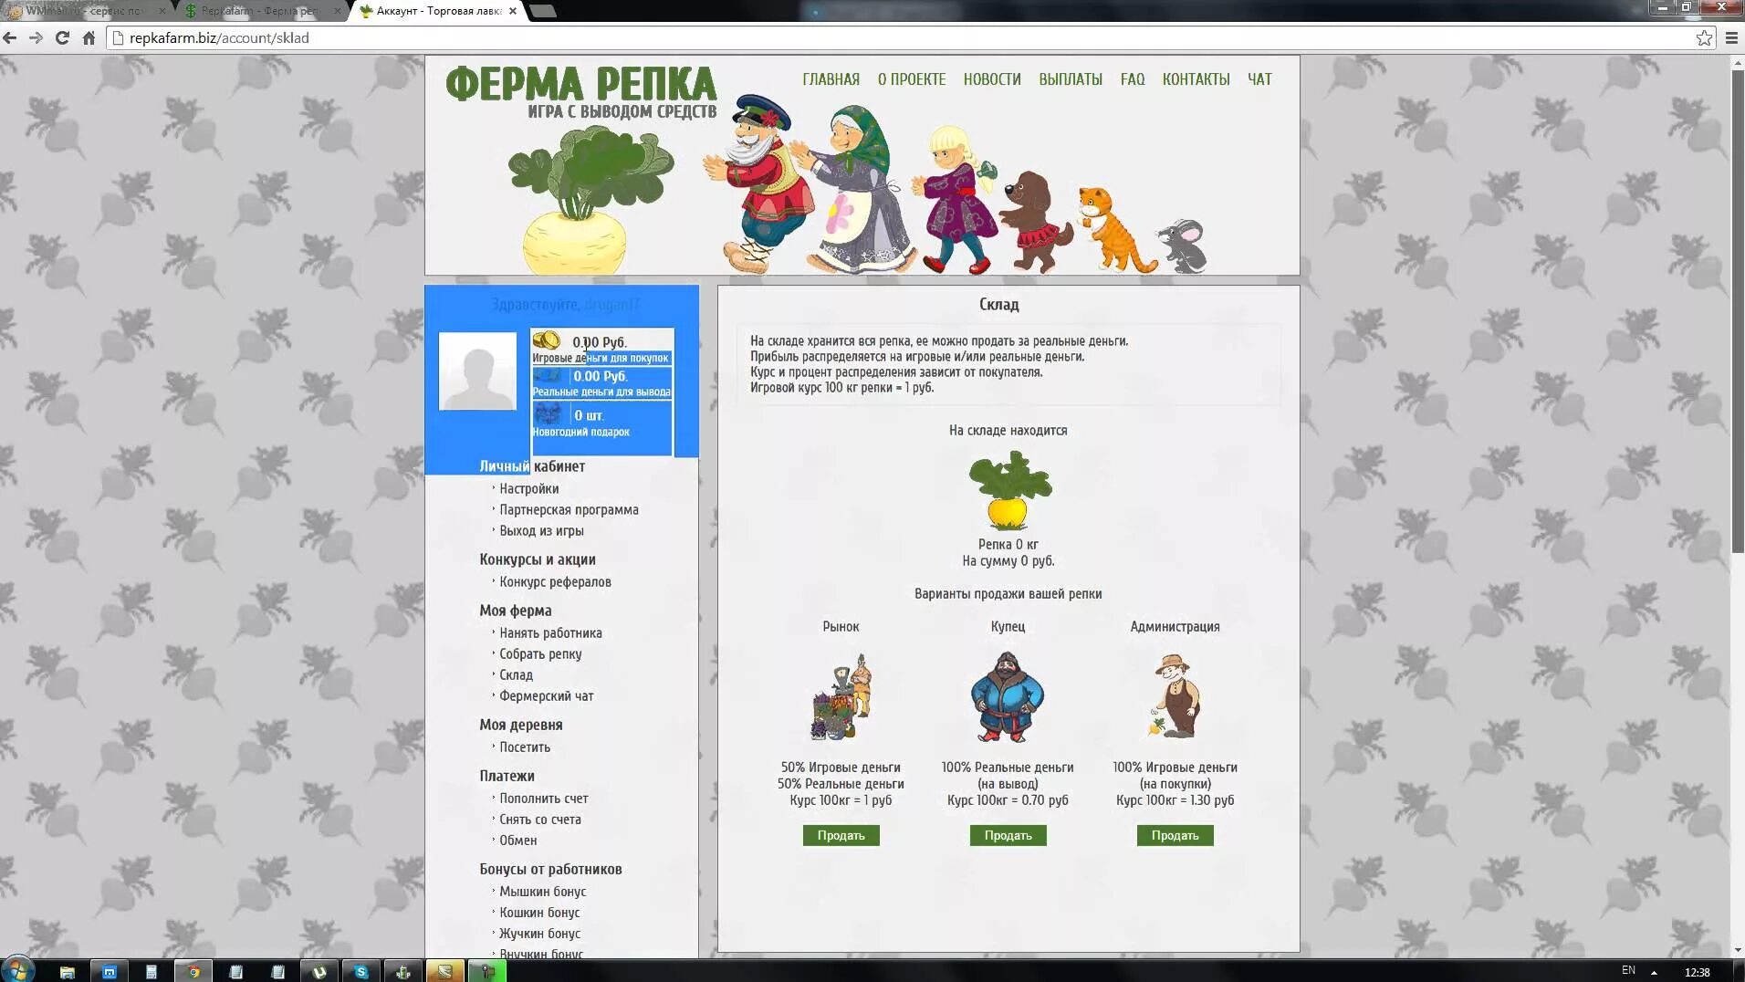Screen dimensions: 1745x982
Task: Click the browser forward arrow
Action: [x=36, y=37]
